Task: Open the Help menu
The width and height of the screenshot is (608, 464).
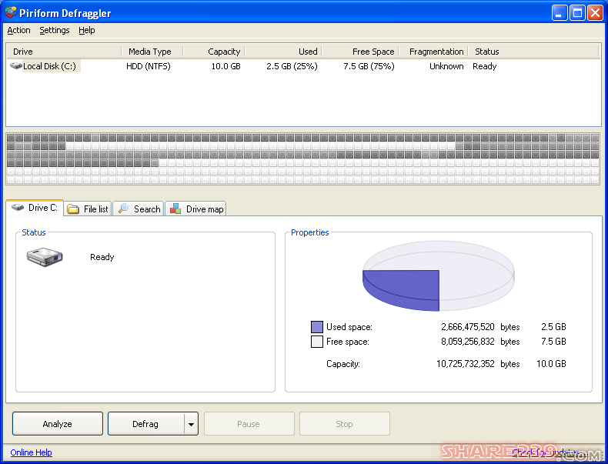Action: coord(86,30)
